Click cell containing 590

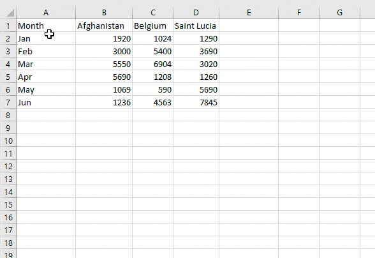(153, 89)
